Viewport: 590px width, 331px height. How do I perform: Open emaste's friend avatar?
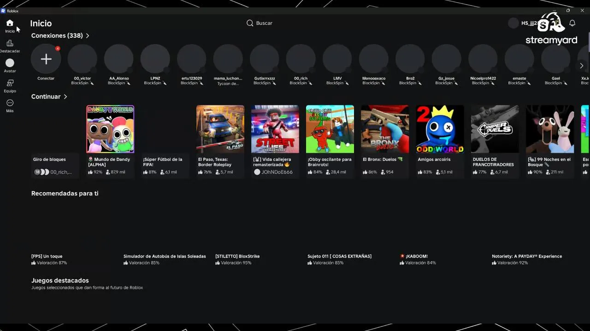(519, 59)
